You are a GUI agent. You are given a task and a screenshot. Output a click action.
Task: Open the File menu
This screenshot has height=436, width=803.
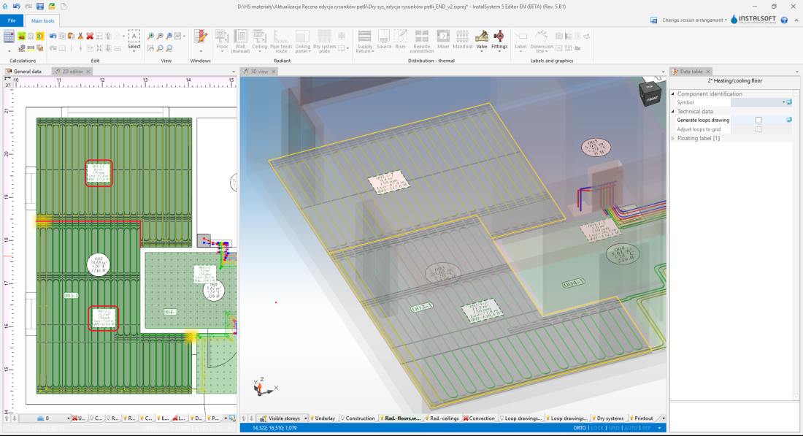coord(12,20)
